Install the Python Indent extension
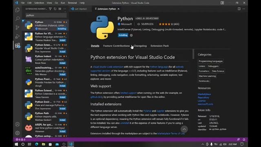 point(62,63)
